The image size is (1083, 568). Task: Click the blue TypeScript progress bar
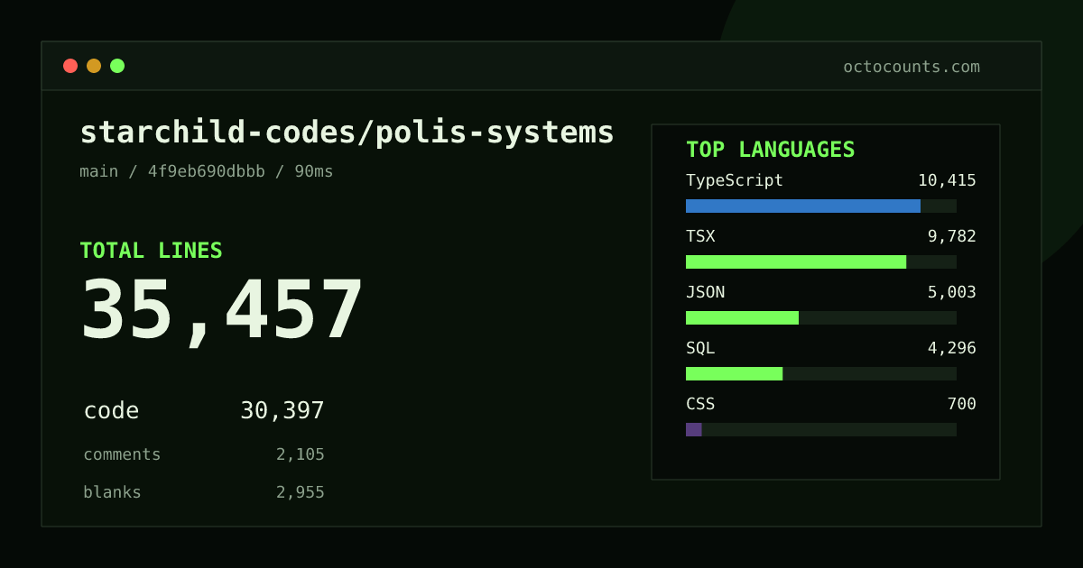click(x=803, y=206)
